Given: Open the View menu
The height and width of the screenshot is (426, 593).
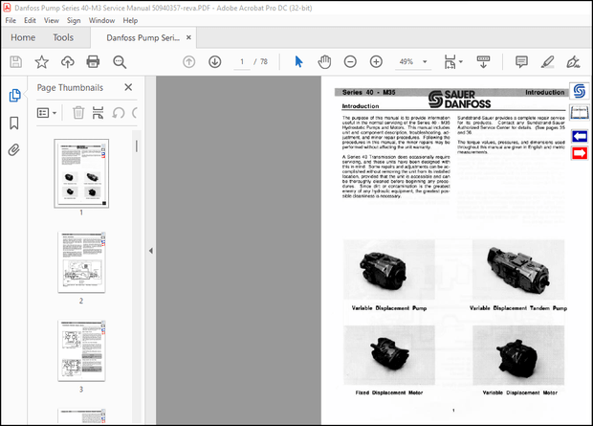Looking at the screenshot, I should pos(52,20).
